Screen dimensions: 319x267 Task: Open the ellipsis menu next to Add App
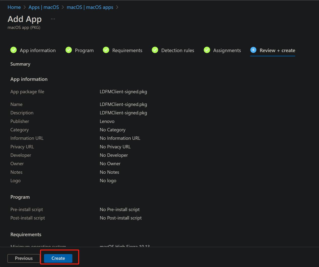[53, 19]
